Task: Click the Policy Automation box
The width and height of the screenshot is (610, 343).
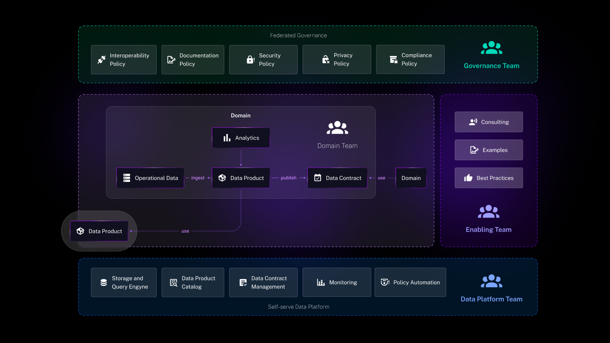Action: point(410,282)
